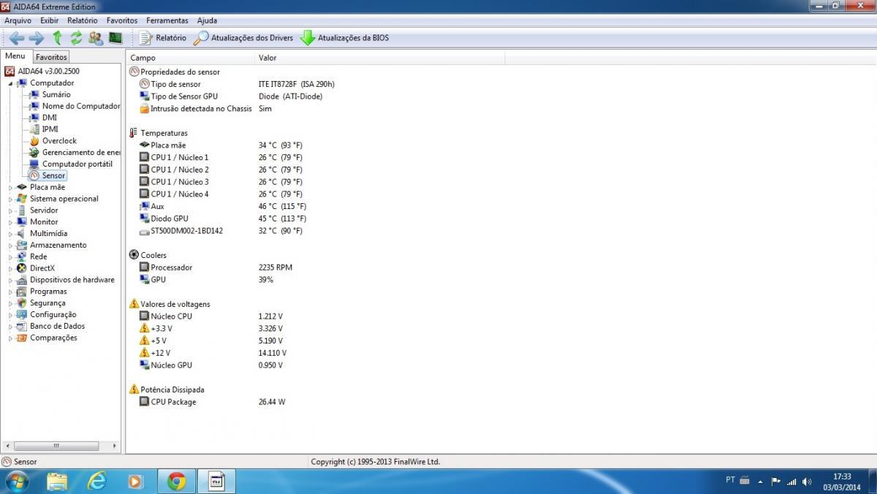Open the Arquivo menu
Viewport: 877px width, 494px height.
pyautogui.click(x=18, y=20)
